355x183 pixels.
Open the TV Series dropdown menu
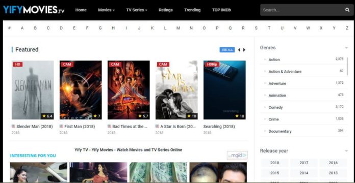point(137,10)
